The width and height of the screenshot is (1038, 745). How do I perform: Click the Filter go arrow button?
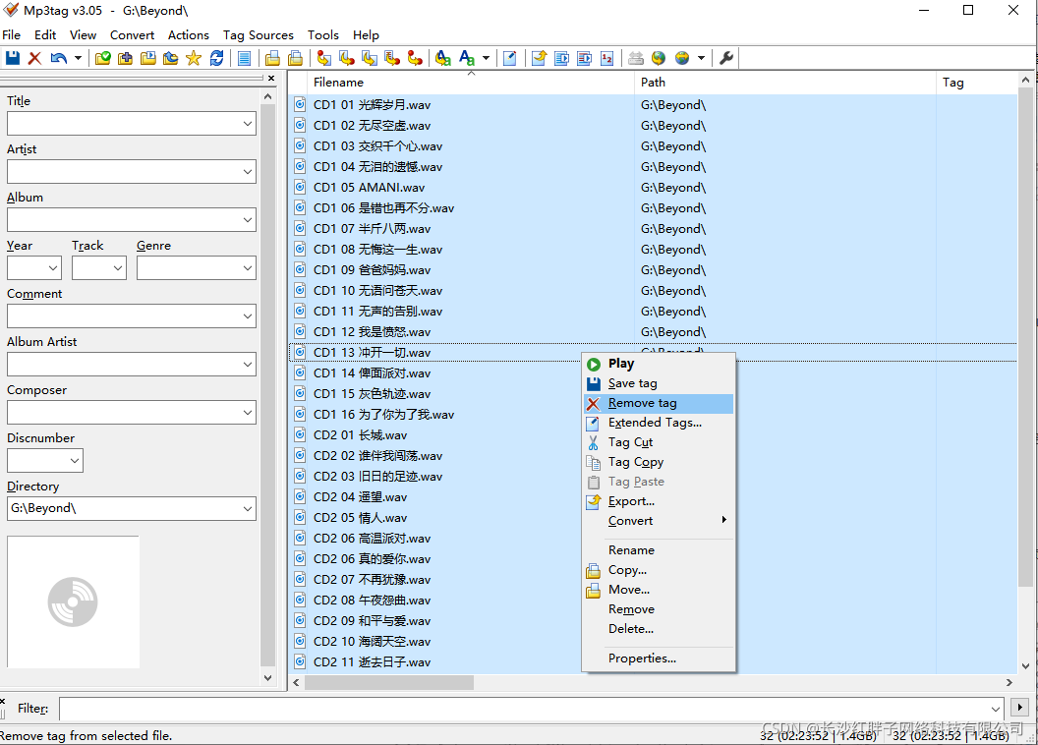[1019, 708]
